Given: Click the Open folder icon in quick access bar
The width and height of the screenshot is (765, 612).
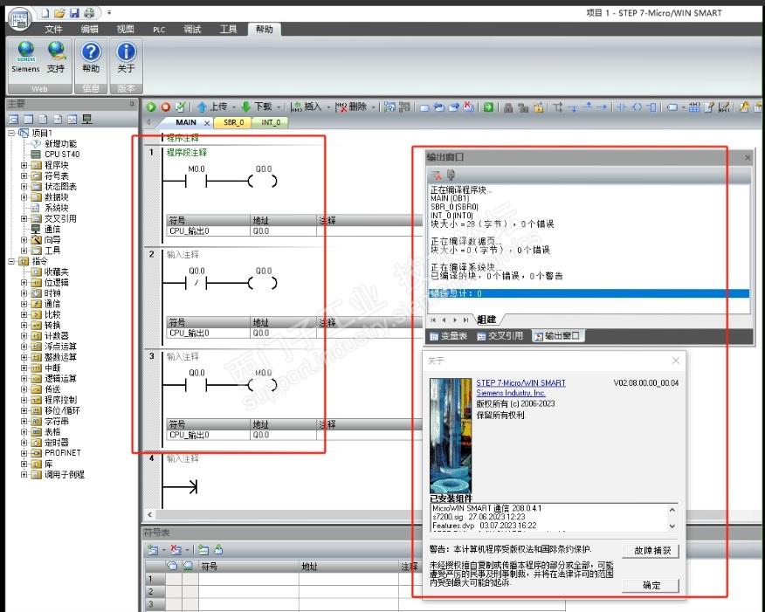Looking at the screenshot, I should [59, 13].
